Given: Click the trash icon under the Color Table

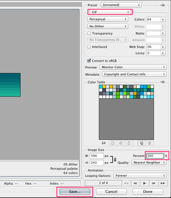Looking at the screenshot, I should [150, 143].
